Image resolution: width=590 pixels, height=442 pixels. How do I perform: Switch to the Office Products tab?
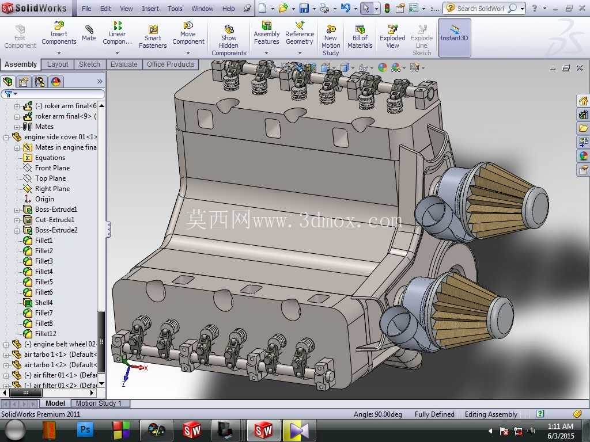(171, 64)
